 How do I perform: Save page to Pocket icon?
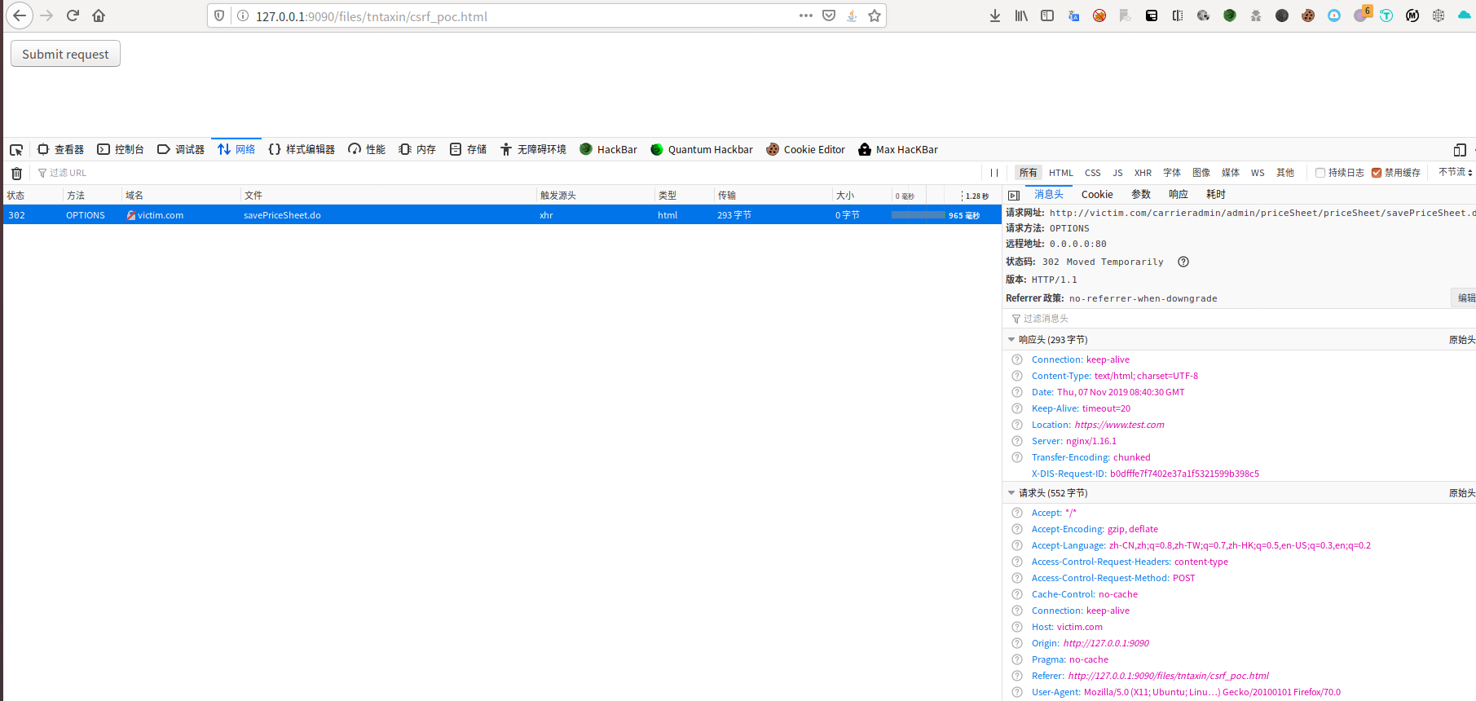pyautogui.click(x=829, y=15)
